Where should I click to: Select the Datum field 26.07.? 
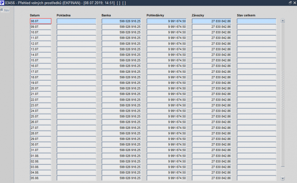[x=40, y=122]
